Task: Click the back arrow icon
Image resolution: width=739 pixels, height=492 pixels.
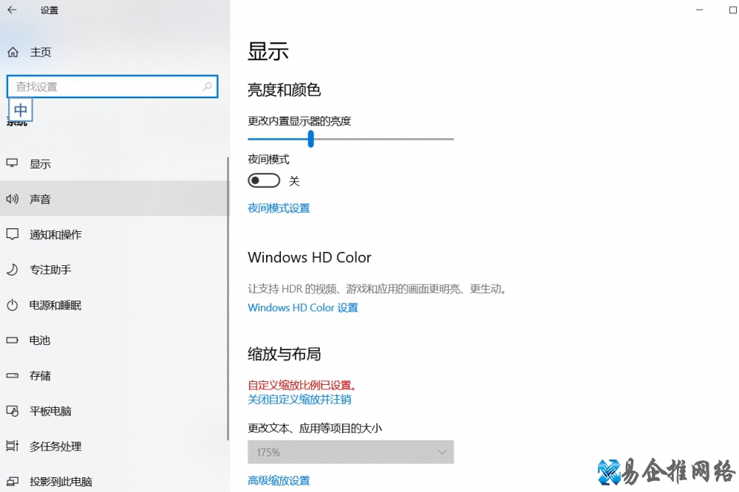Action: point(12,10)
